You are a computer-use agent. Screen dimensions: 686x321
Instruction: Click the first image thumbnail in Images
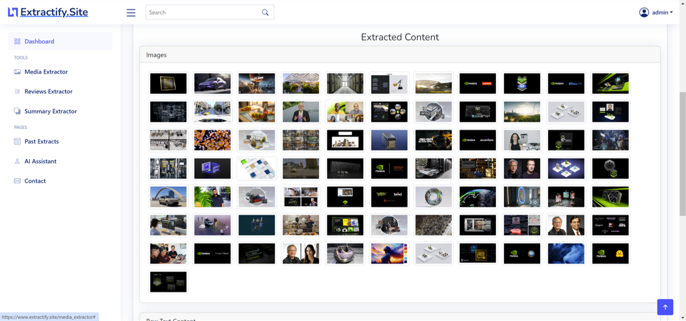click(168, 83)
